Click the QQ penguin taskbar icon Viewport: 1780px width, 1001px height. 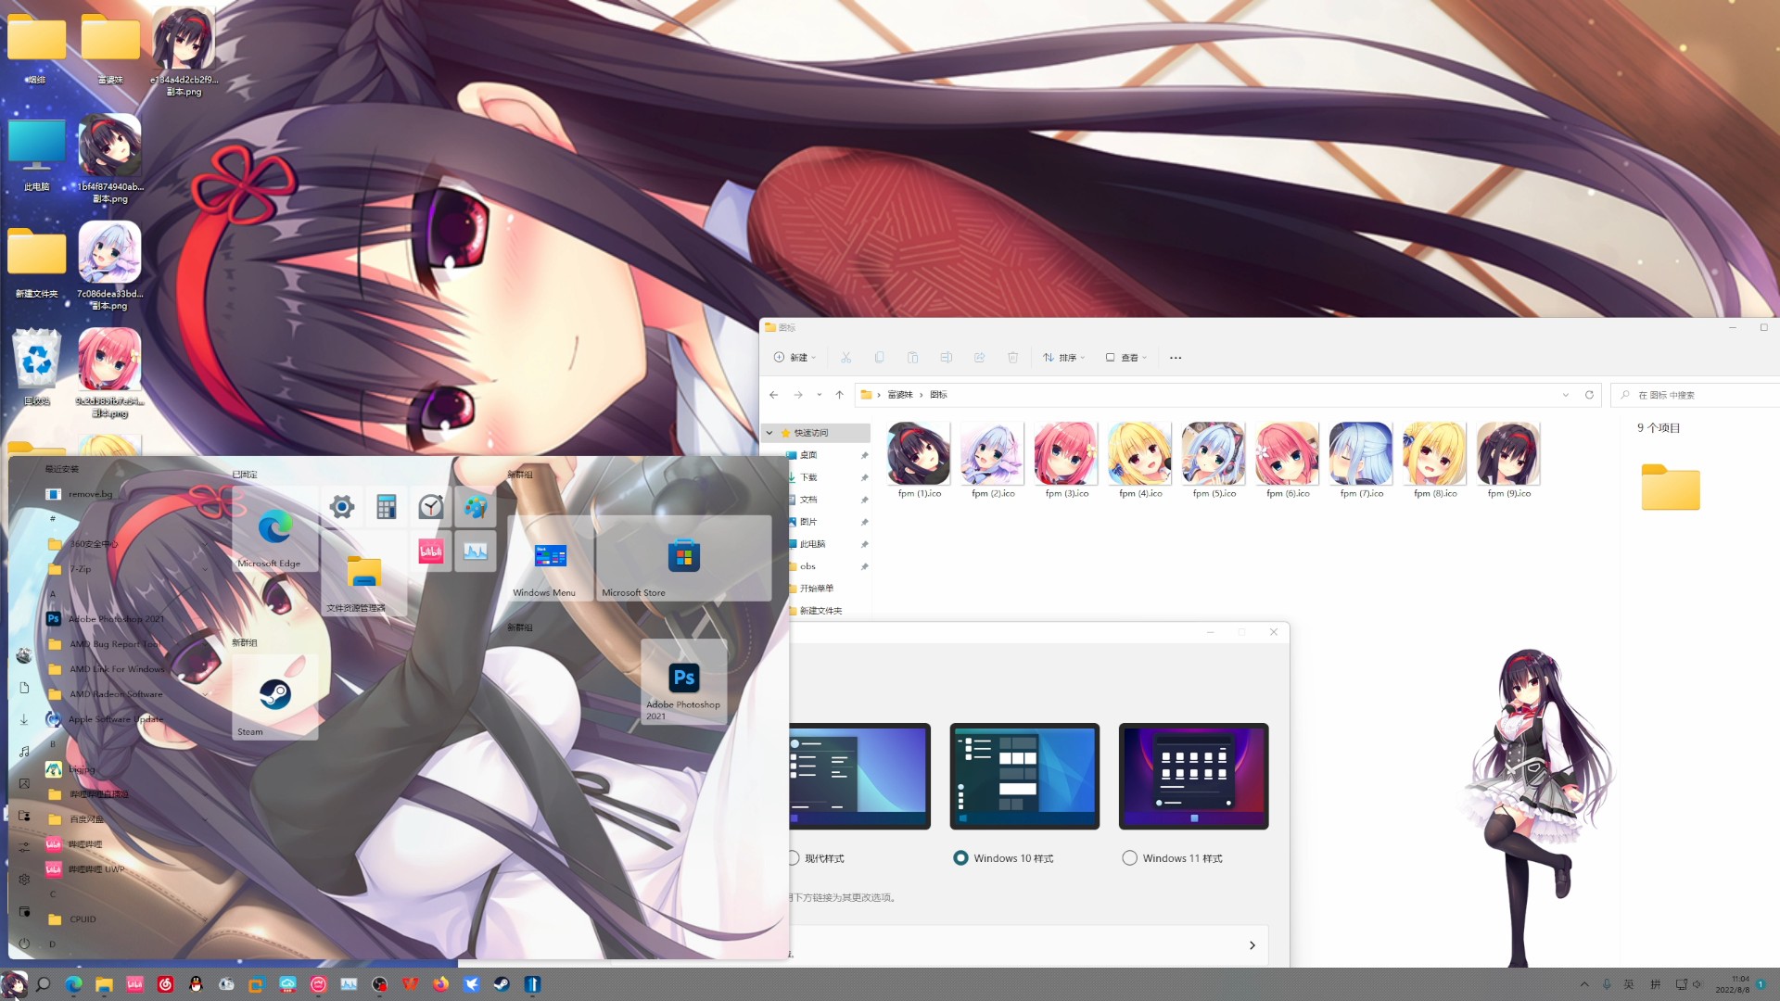[196, 984]
